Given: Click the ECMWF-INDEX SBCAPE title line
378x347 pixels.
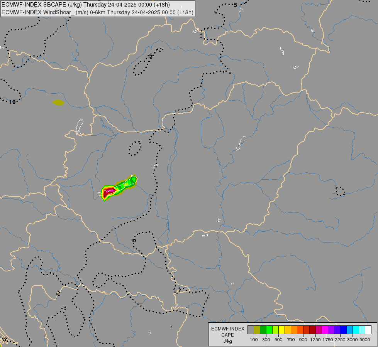Looking at the screenshot, I should click(86, 5).
